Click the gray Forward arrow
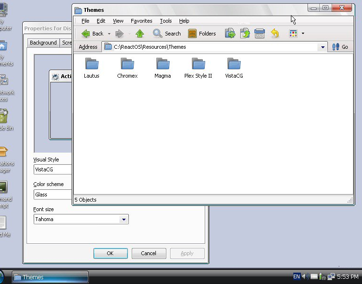The height and width of the screenshot is (284, 362). [x=119, y=34]
